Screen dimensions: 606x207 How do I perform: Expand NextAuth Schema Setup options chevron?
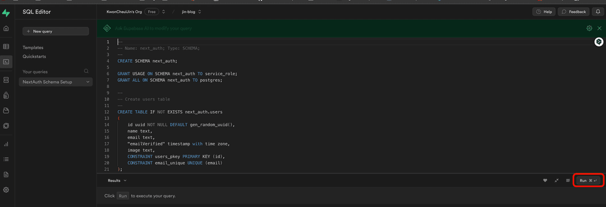(x=88, y=82)
